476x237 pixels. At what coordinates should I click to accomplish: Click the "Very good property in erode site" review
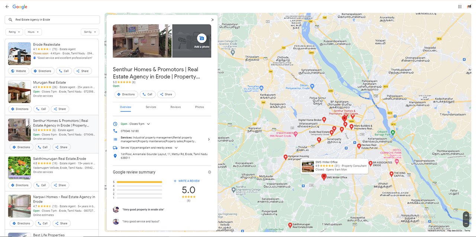click(143, 210)
